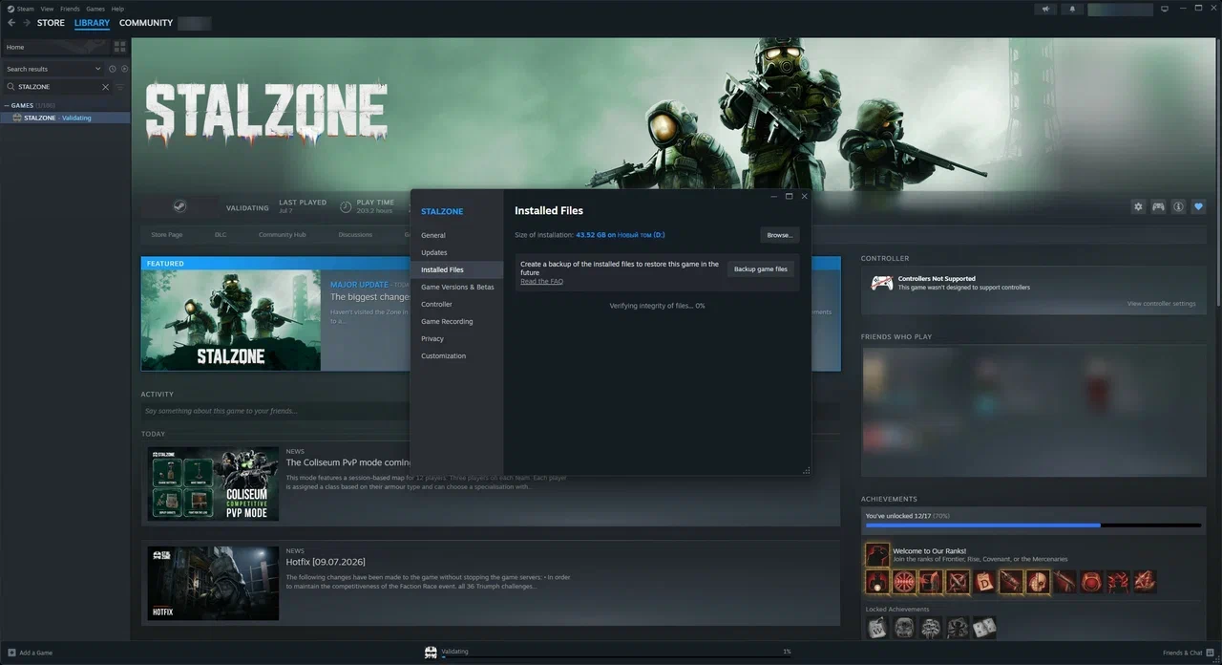Click the controller icon beside settings gear
Viewport: 1222px width, 665px height.
(1158, 206)
